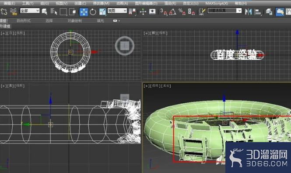Viewport: 291px width, 173px height.
Task: Open the 工具(T) menu
Action: pyautogui.click(x=28, y=3)
